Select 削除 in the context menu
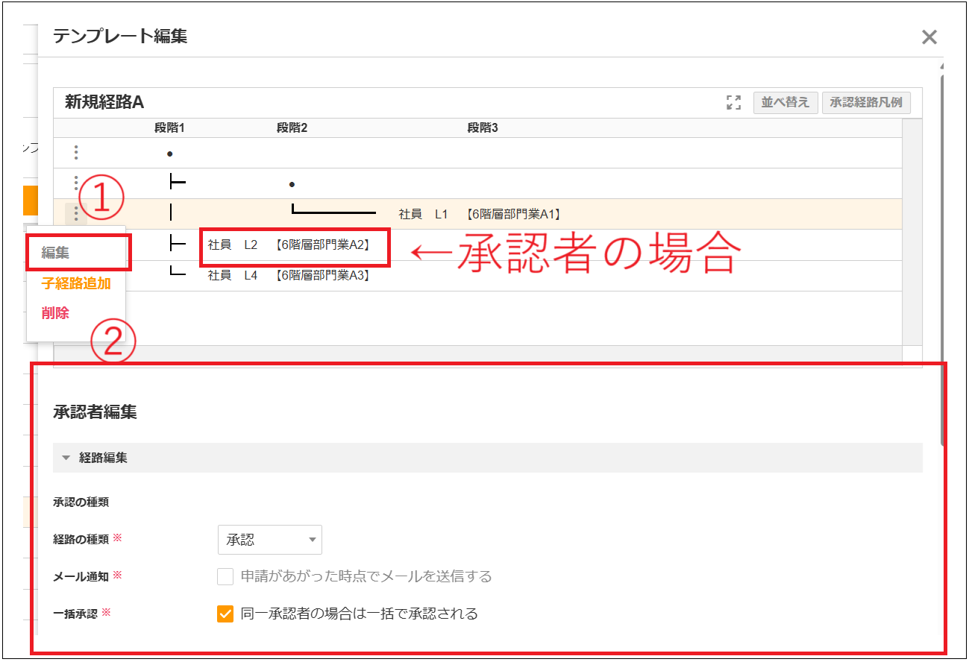Viewport: 969px width, 662px height. 56,313
